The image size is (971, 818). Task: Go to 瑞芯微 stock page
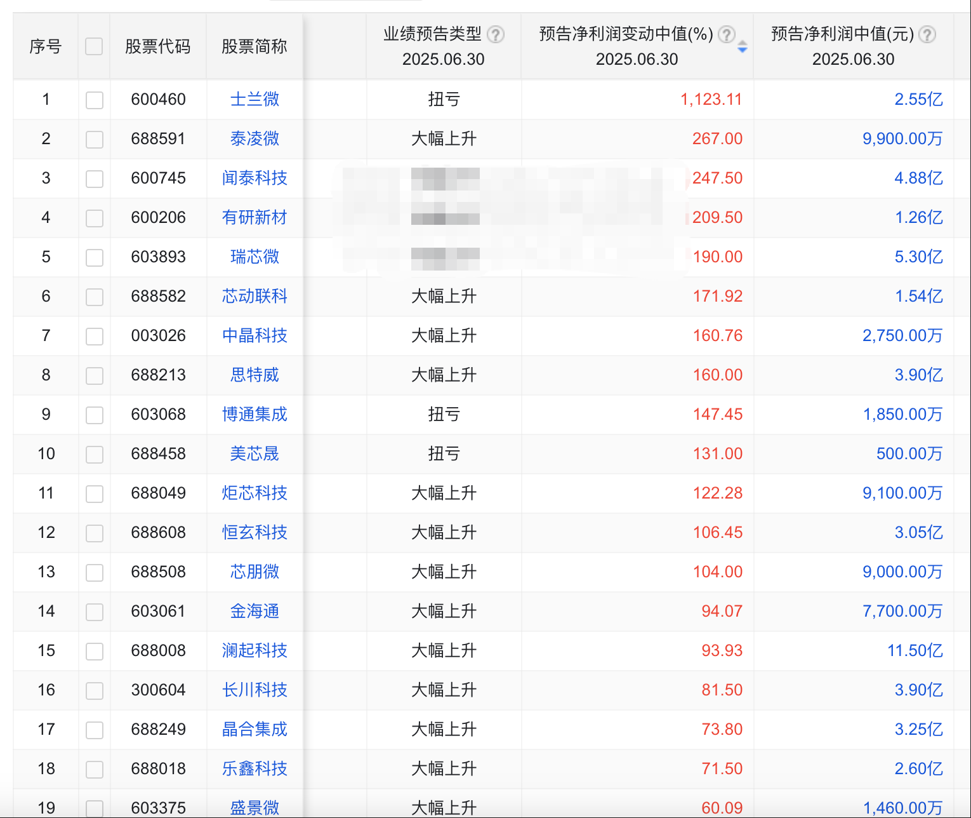point(254,257)
